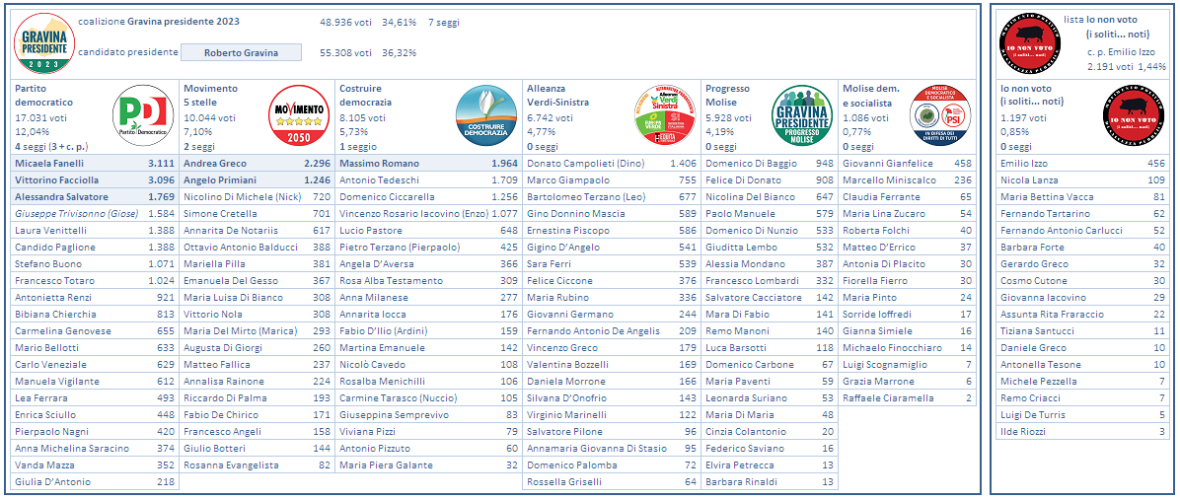This screenshot has width=1180, height=500.
Task: Click Giovanni Gianfelice candidate name
Action: [x=888, y=163]
